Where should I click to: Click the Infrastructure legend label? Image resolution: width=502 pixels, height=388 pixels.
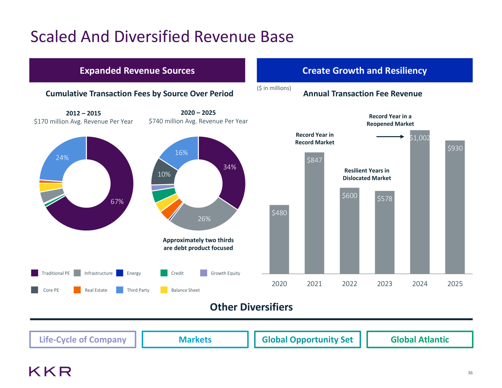tap(99, 273)
